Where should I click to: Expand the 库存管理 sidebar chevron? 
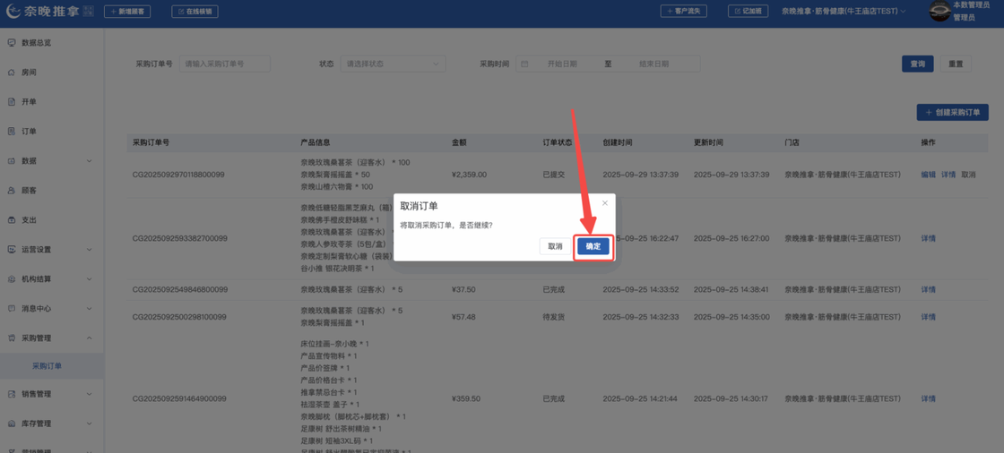[89, 423]
